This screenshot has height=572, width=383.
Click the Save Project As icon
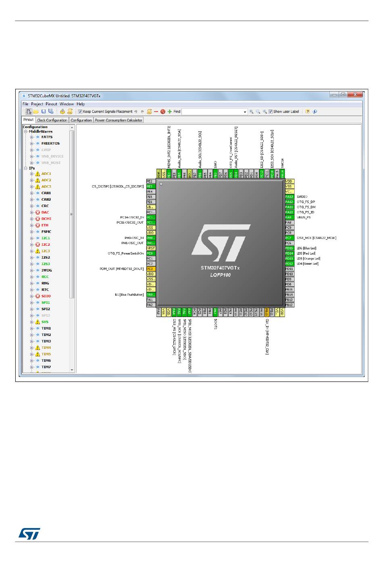point(51,111)
